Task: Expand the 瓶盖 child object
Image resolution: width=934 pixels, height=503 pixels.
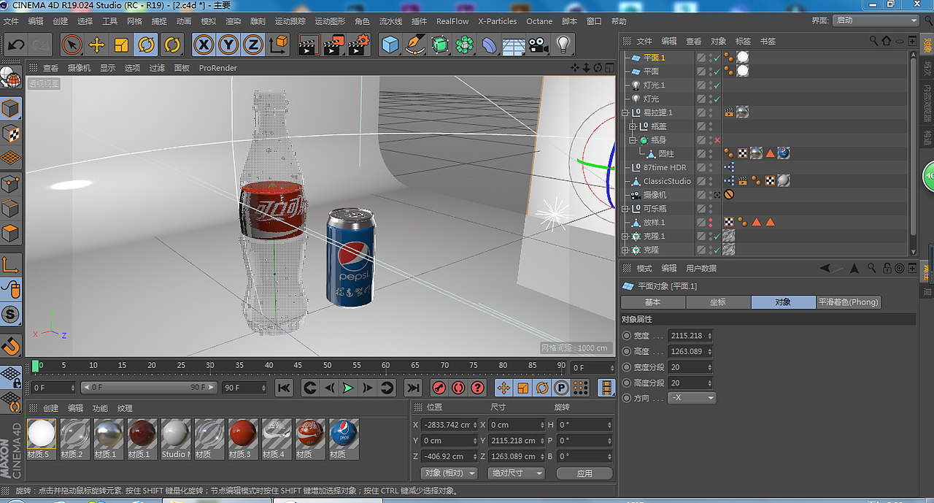Action: coord(633,126)
